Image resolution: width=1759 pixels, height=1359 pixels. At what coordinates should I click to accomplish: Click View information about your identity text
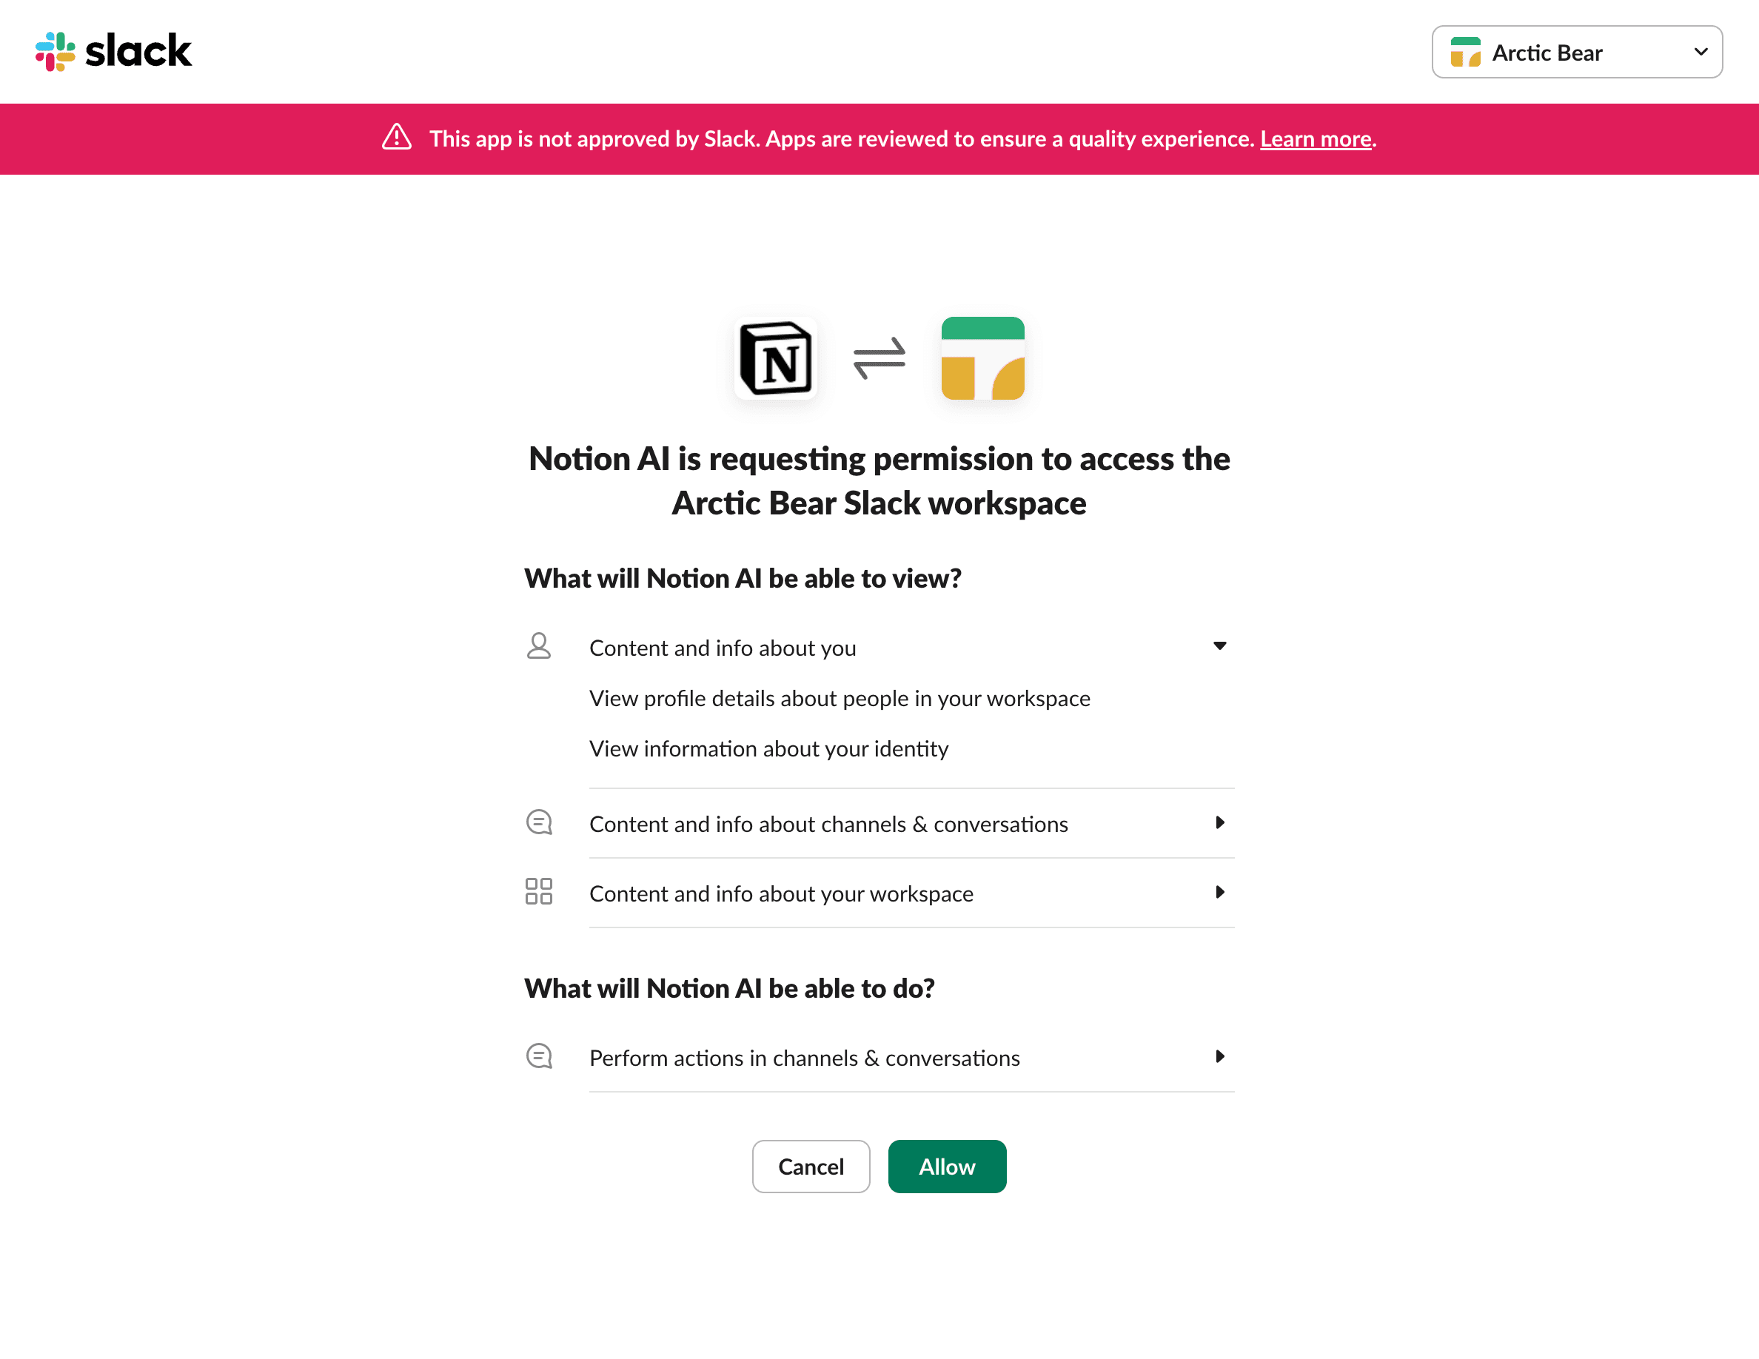coord(768,748)
